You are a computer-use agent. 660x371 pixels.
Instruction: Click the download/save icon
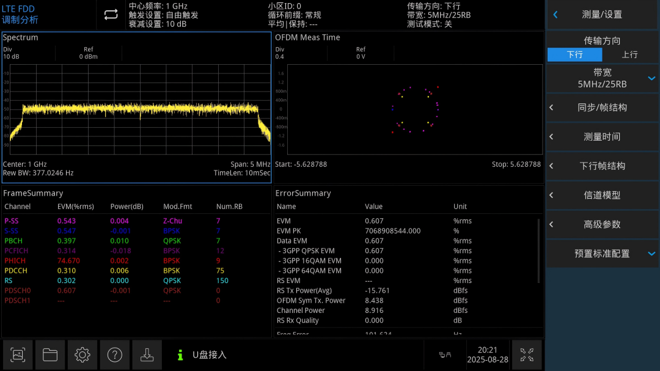click(x=147, y=355)
